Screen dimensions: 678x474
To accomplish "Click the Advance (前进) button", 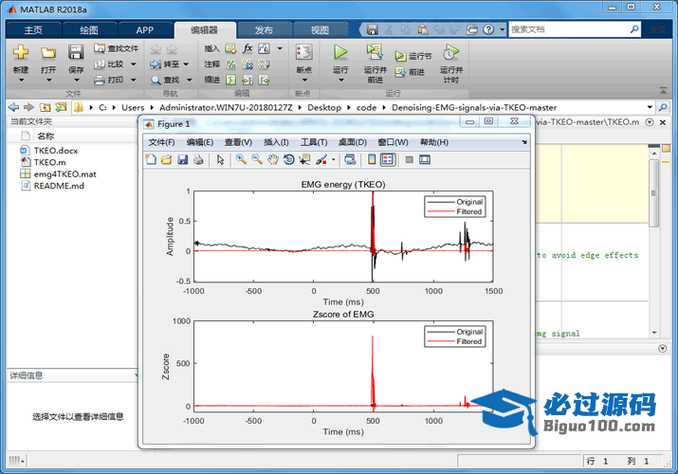I will (x=410, y=72).
